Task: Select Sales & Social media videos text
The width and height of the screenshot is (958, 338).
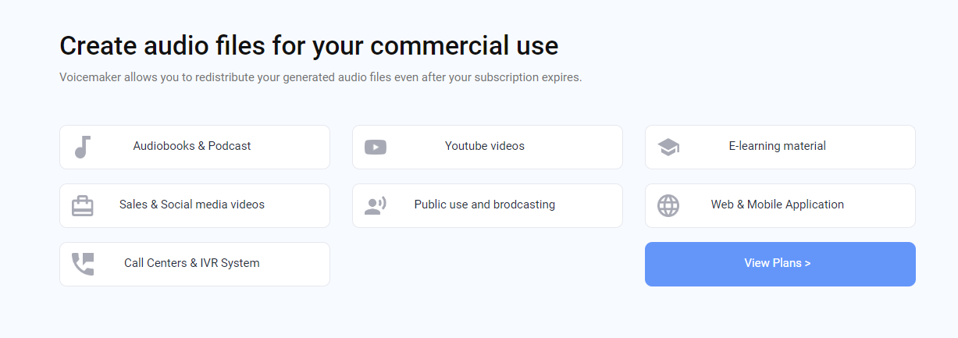Action: point(192,205)
